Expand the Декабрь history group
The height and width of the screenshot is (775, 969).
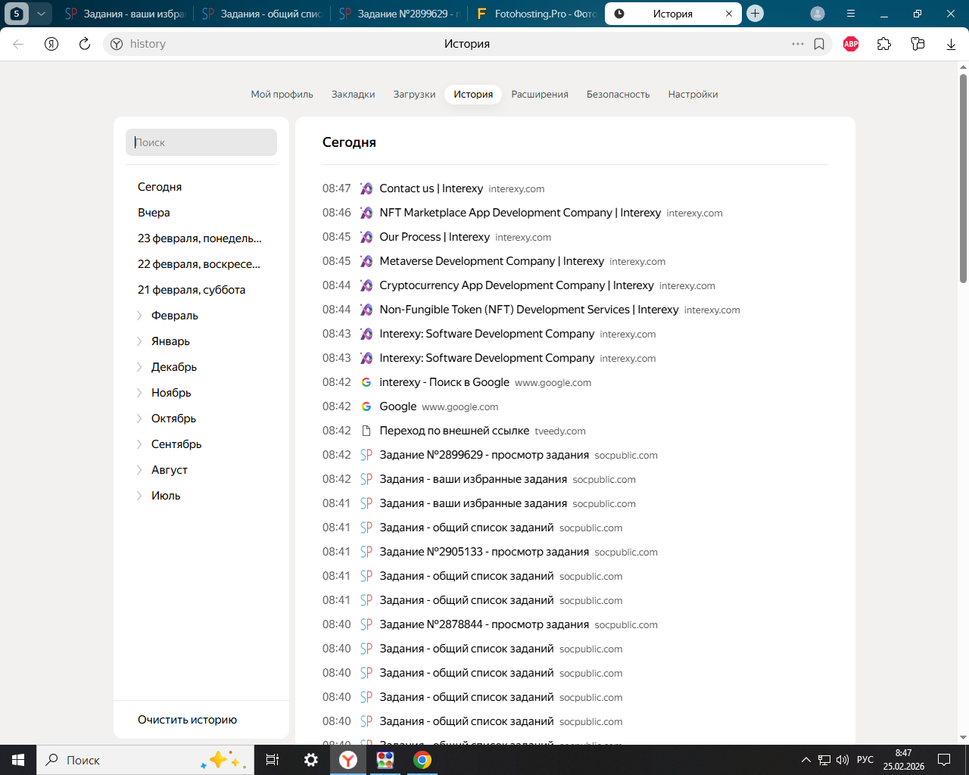pos(173,367)
